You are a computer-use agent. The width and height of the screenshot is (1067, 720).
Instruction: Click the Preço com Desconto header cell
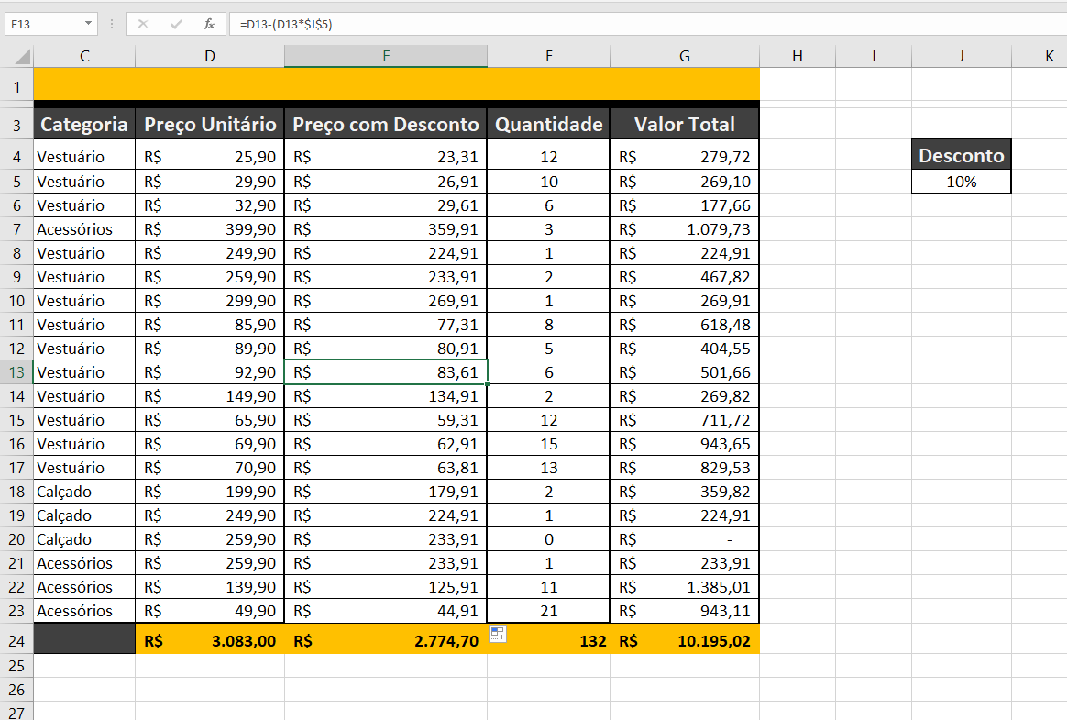click(x=386, y=125)
